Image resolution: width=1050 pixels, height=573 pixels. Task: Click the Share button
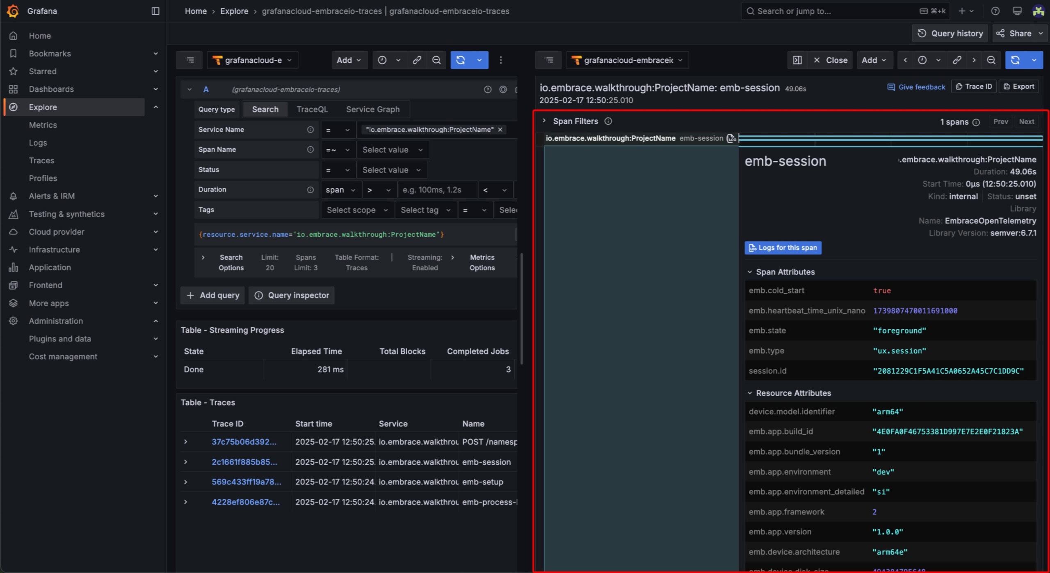pyautogui.click(x=1015, y=34)
